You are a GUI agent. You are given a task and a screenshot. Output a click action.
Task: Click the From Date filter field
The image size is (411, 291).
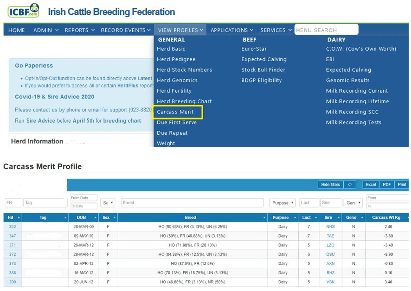pyautogui.click(x=83, y=198)
